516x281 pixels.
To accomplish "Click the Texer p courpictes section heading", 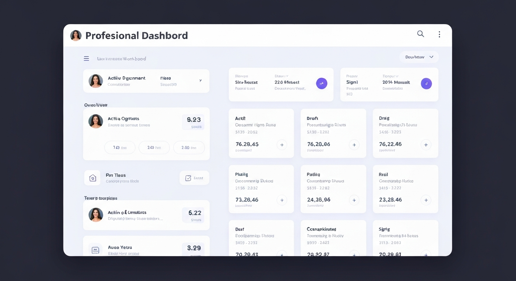I will [101, 198].
